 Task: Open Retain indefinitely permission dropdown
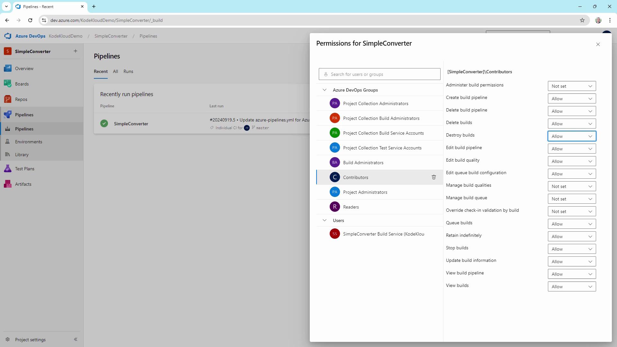point(572,236)
